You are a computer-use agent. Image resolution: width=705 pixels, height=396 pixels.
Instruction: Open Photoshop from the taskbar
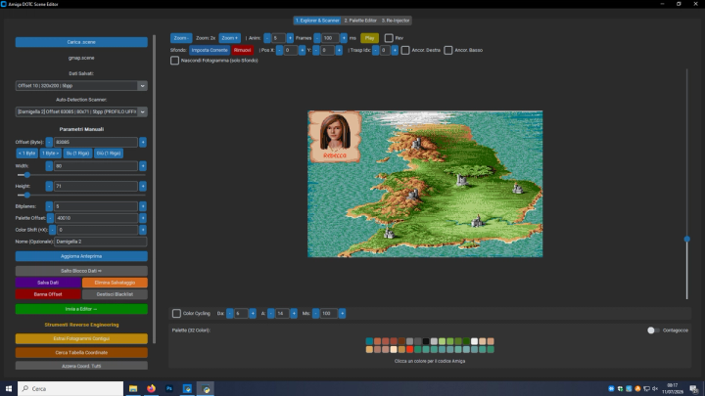(x=169, y=388)
